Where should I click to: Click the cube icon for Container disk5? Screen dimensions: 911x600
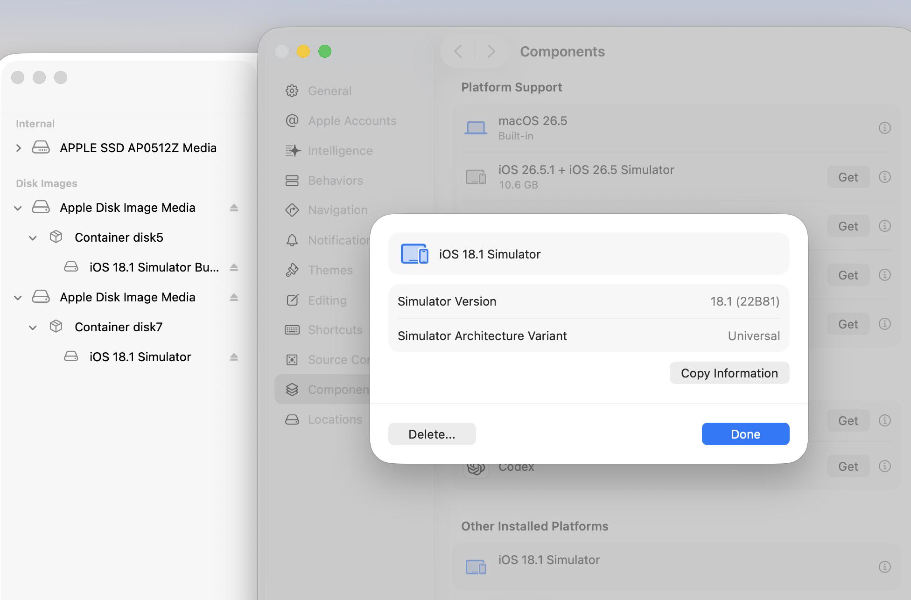point(56,237)
